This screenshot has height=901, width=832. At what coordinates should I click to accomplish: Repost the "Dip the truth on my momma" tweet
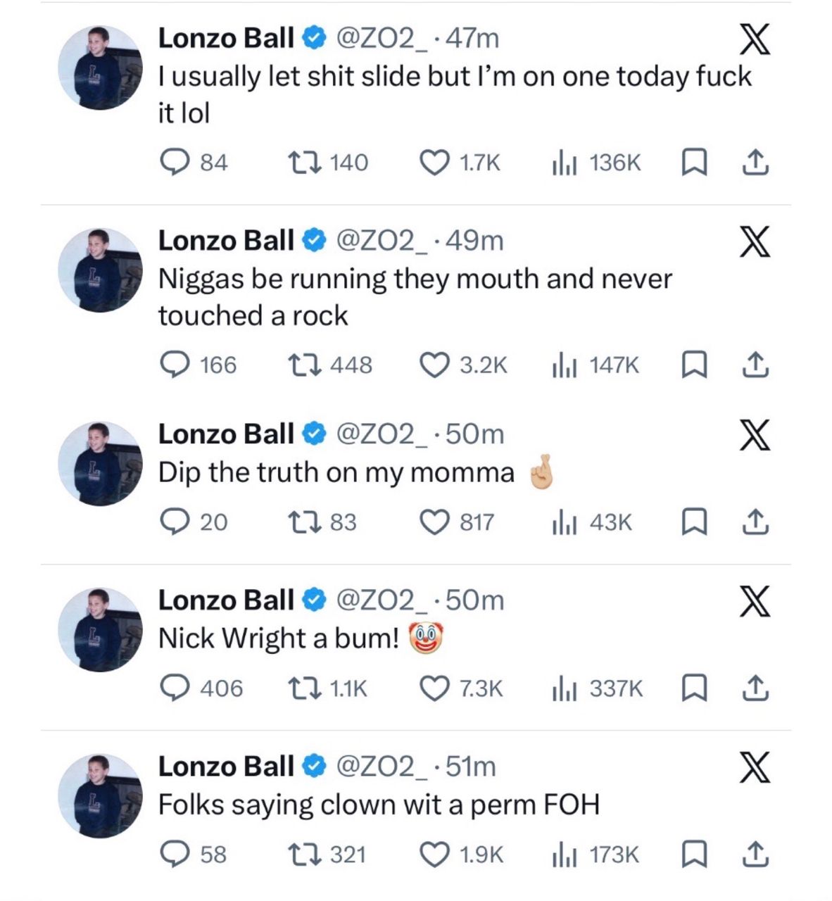point(305,522)
